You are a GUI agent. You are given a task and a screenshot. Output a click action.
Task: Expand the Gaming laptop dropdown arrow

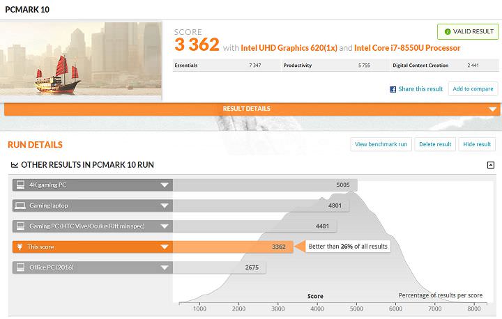[x=165, y=205]
